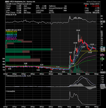
Task: Click the ARCA biopharma, Inc. company name
Action: click(18, 2)
